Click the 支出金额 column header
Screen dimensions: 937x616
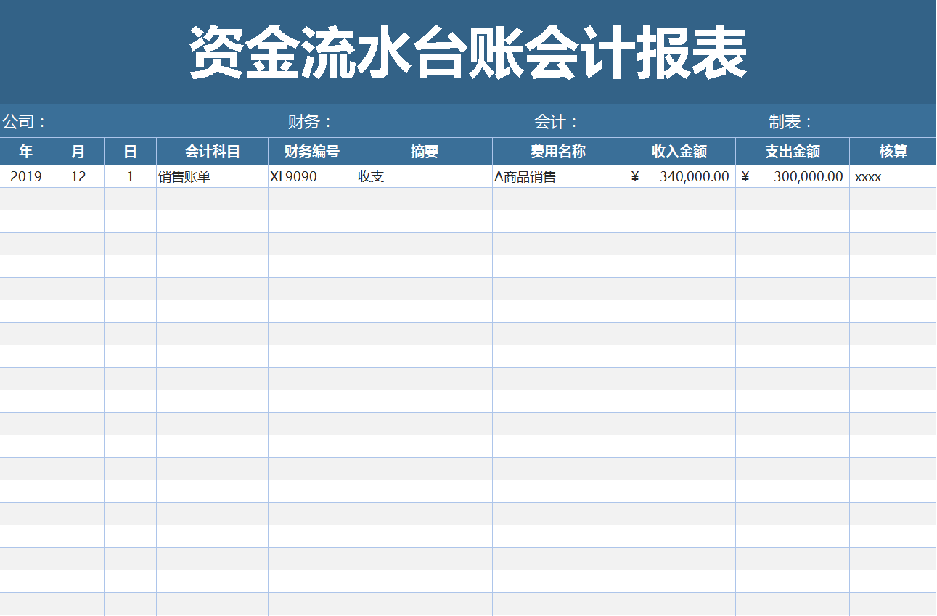793,152
